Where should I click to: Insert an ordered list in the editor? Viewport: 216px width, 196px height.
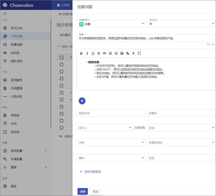coord(110,53)
